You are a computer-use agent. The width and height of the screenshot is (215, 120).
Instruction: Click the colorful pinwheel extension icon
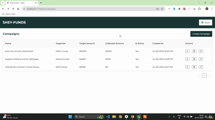(179, 9)
